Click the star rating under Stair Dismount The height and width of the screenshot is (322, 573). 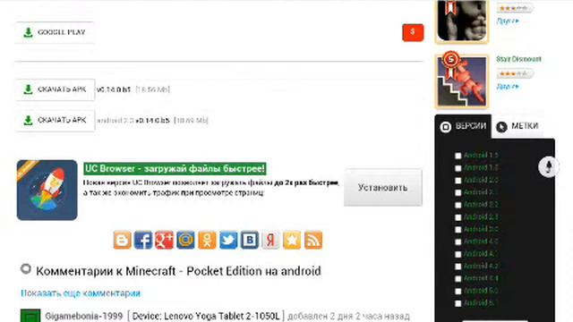tap(515, 73)
